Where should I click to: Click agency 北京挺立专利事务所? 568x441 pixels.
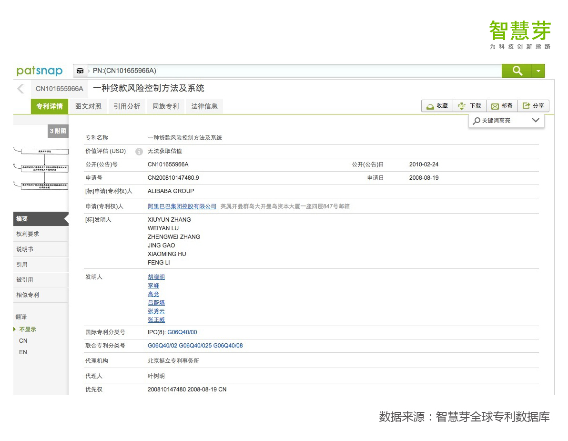click(173, 361)
